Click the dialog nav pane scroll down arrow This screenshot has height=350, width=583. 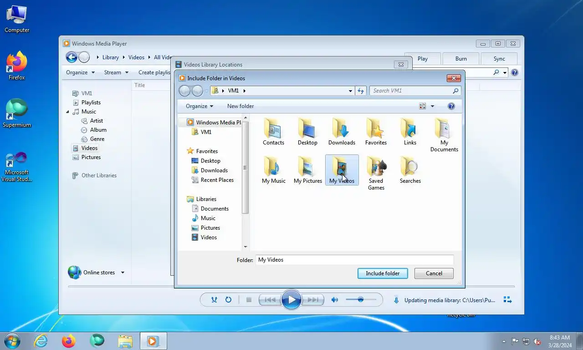tap(245, 247)
